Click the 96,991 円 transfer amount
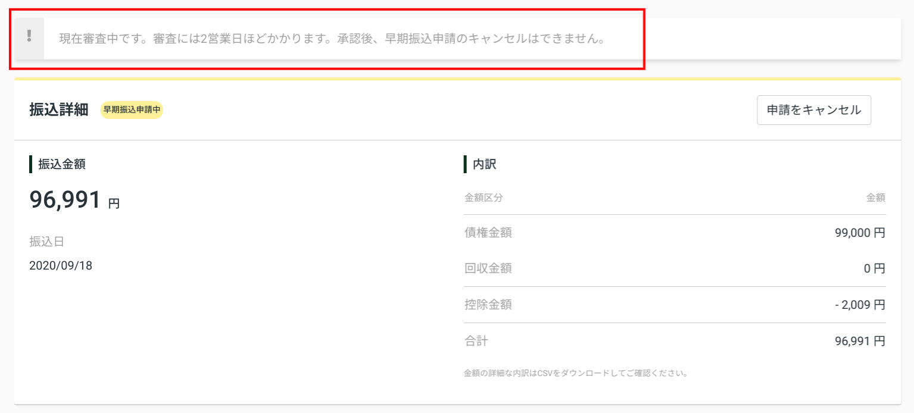Image resolution: width=914 pixels, height=413 pixels. point(74,201)
